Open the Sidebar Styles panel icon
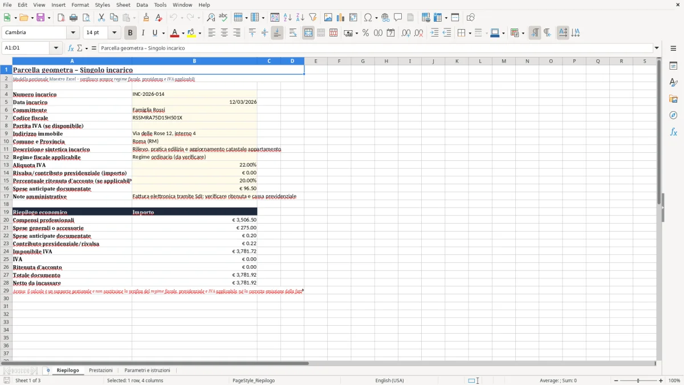This screenshot has width=684, height=385. click(673, 82)
